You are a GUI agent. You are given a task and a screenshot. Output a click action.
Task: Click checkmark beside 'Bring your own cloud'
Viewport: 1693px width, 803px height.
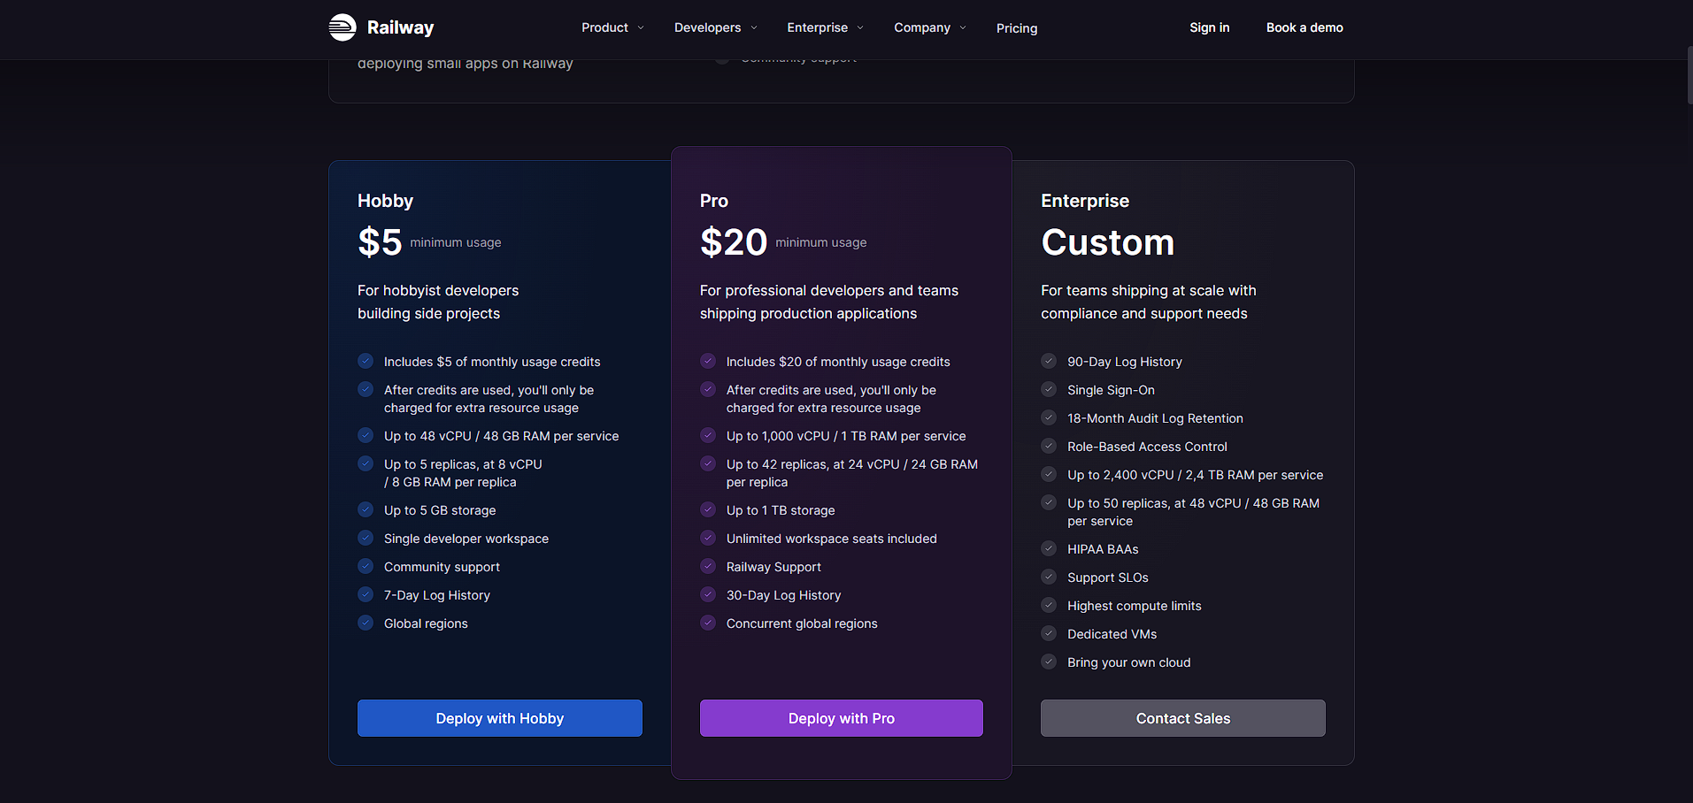(1049, 662)
